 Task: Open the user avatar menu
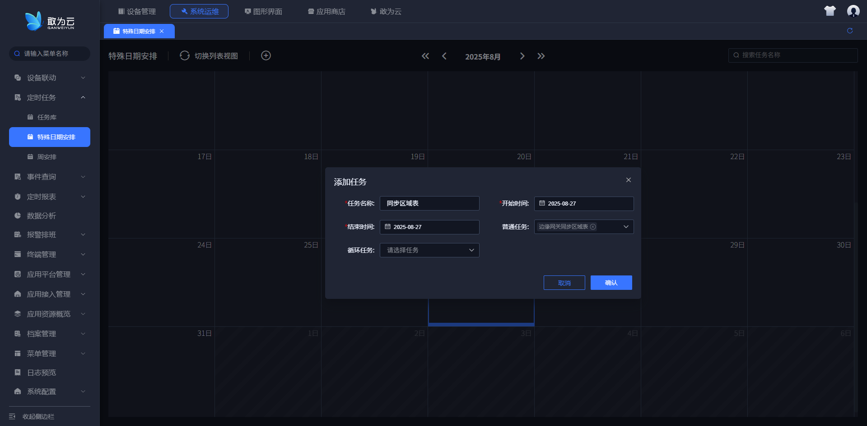coord(853,11)
